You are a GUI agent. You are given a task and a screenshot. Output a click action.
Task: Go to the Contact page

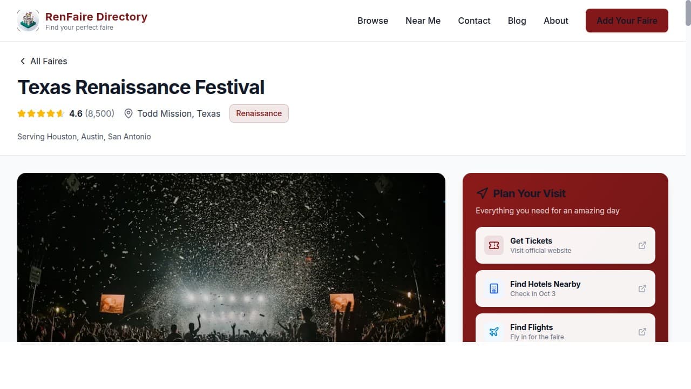[474, 21]
